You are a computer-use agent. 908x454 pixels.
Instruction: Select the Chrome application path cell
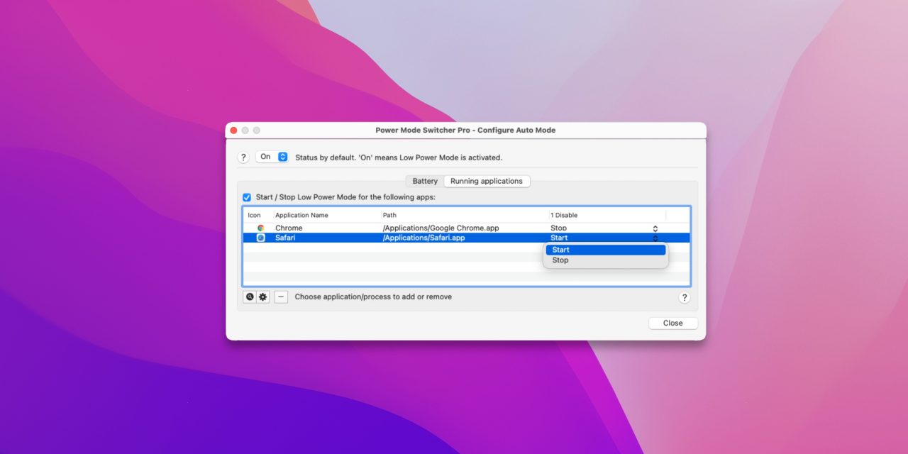pos(441,228)
